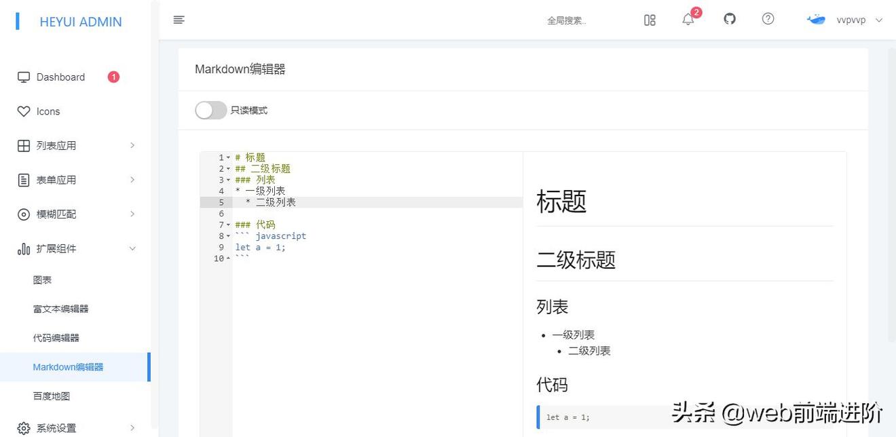Click the 系统设置 gear icon
896x437 pixels.
pyautogui.click(x=22, y=427)
